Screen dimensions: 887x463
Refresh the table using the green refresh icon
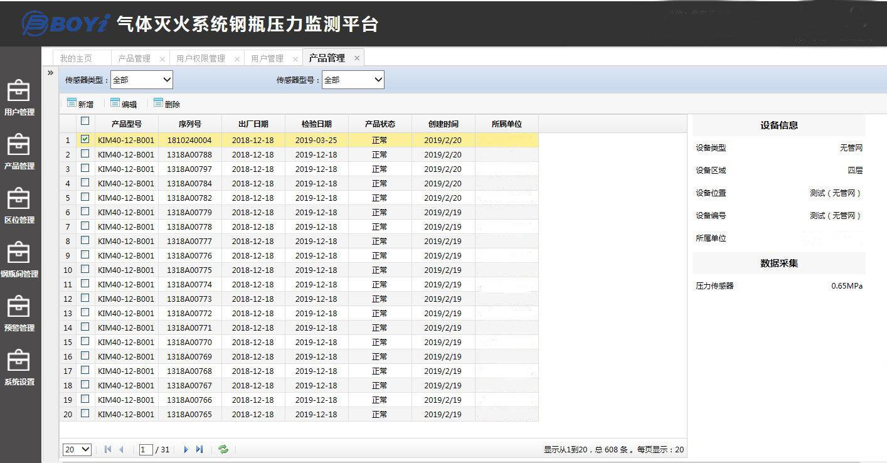click(223, 449)
